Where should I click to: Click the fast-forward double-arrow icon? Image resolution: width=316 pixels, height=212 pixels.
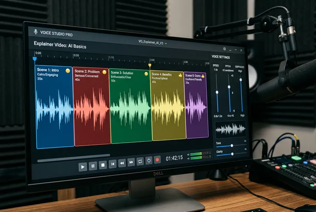pyautogui.click(x=131, y=162)
